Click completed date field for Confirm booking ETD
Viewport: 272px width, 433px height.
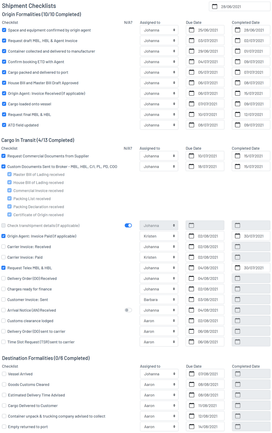pos(253,62)
